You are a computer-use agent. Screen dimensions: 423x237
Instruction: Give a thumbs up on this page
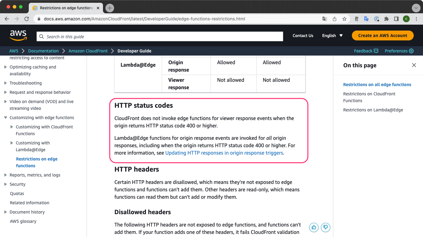pyautogui.click(x=314, y=227)
